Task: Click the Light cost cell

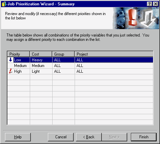Action: [41, 71]
